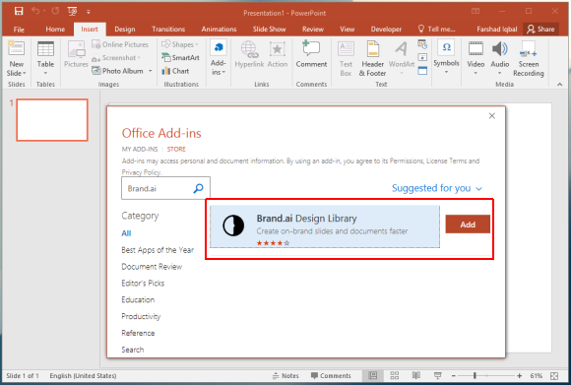Image resolution: width=571 pixels, height=385 pixels.
Task: Click the Pictures icon
Action: 76,54
